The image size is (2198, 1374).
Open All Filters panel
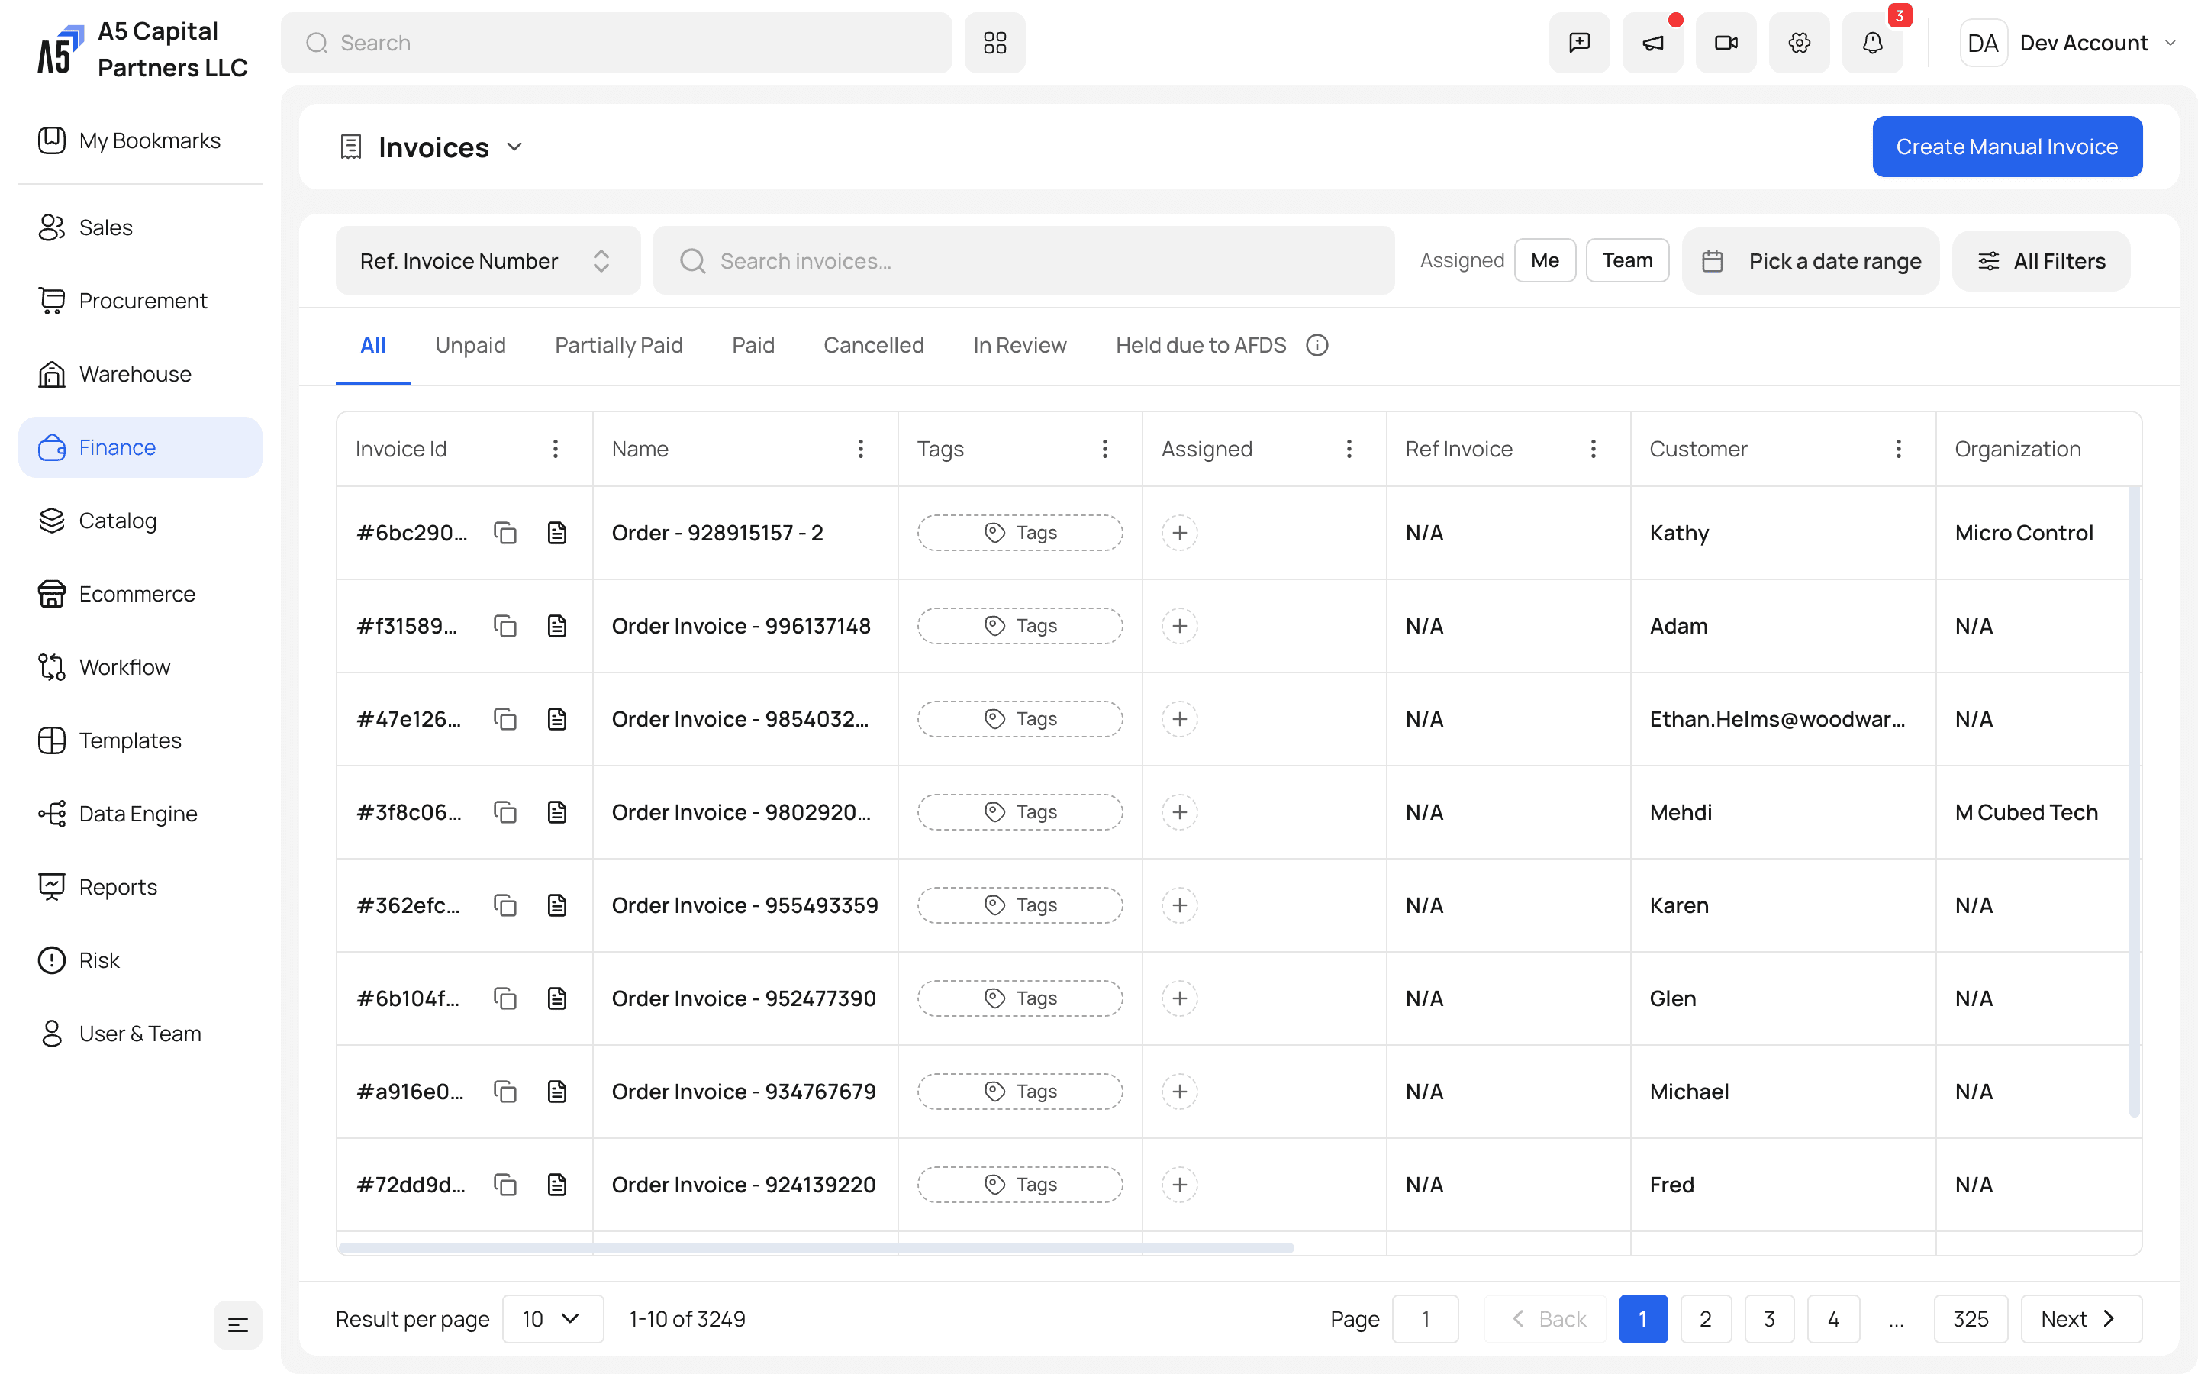[x=2041, y=261]
